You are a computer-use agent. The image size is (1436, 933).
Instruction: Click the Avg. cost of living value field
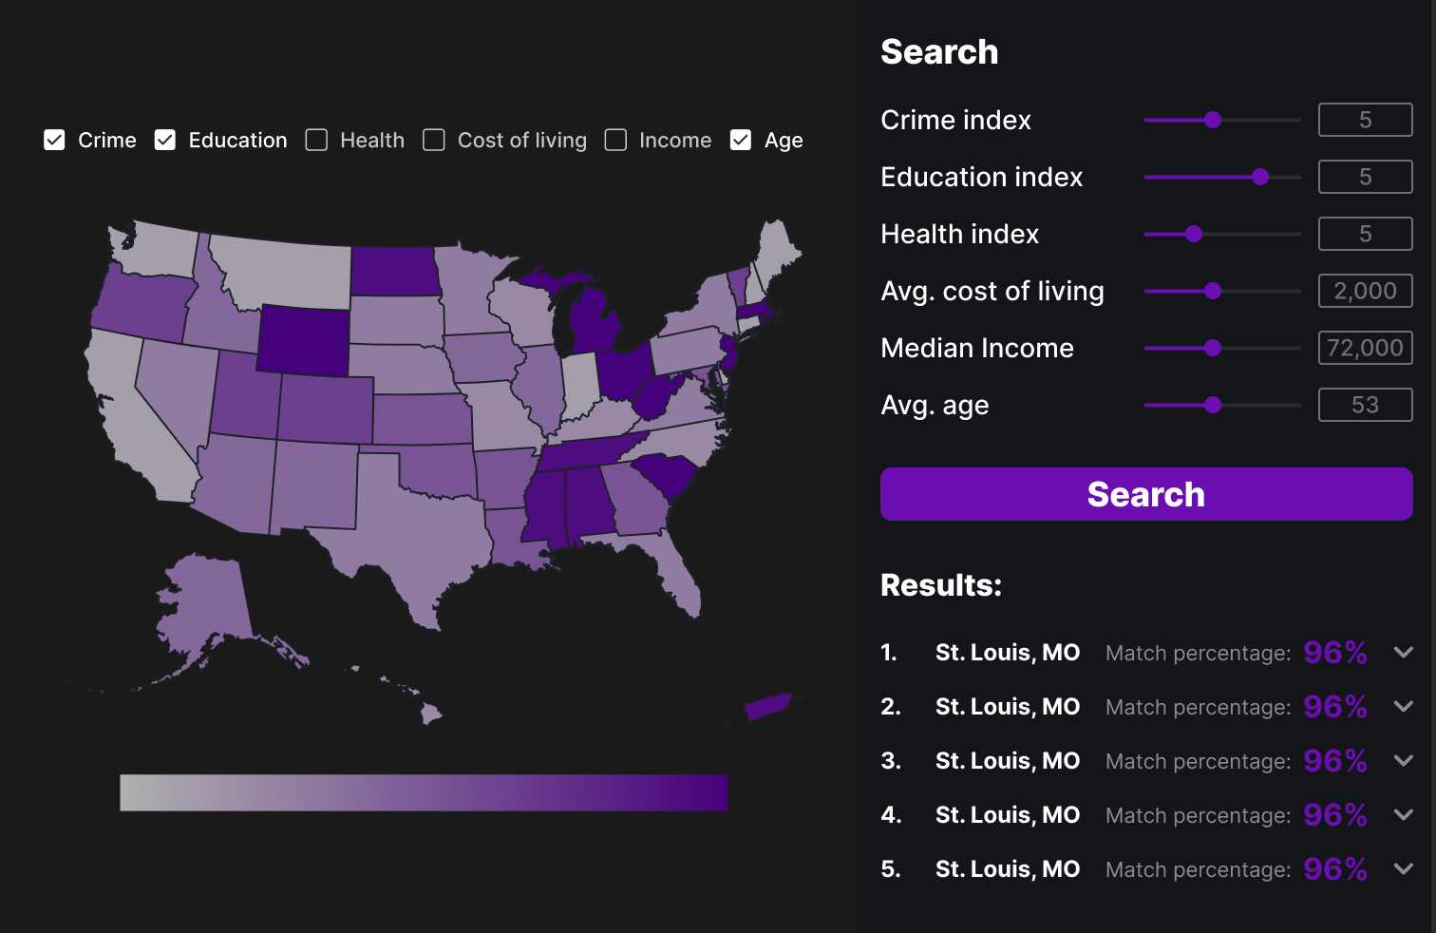(1365, 291)
